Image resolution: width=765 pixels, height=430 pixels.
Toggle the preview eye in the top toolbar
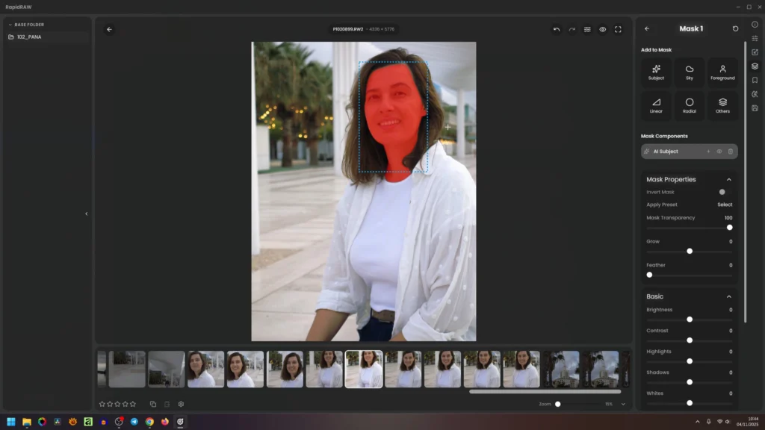(x=602, y=30)
